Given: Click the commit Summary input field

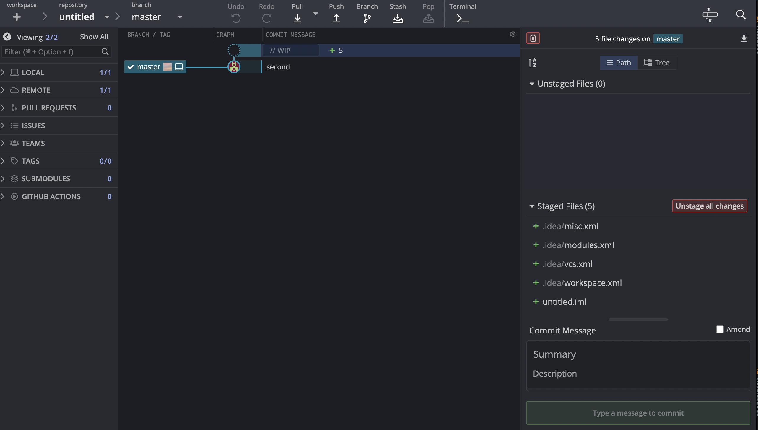Looking at the screenshot, I should [638, 354].
